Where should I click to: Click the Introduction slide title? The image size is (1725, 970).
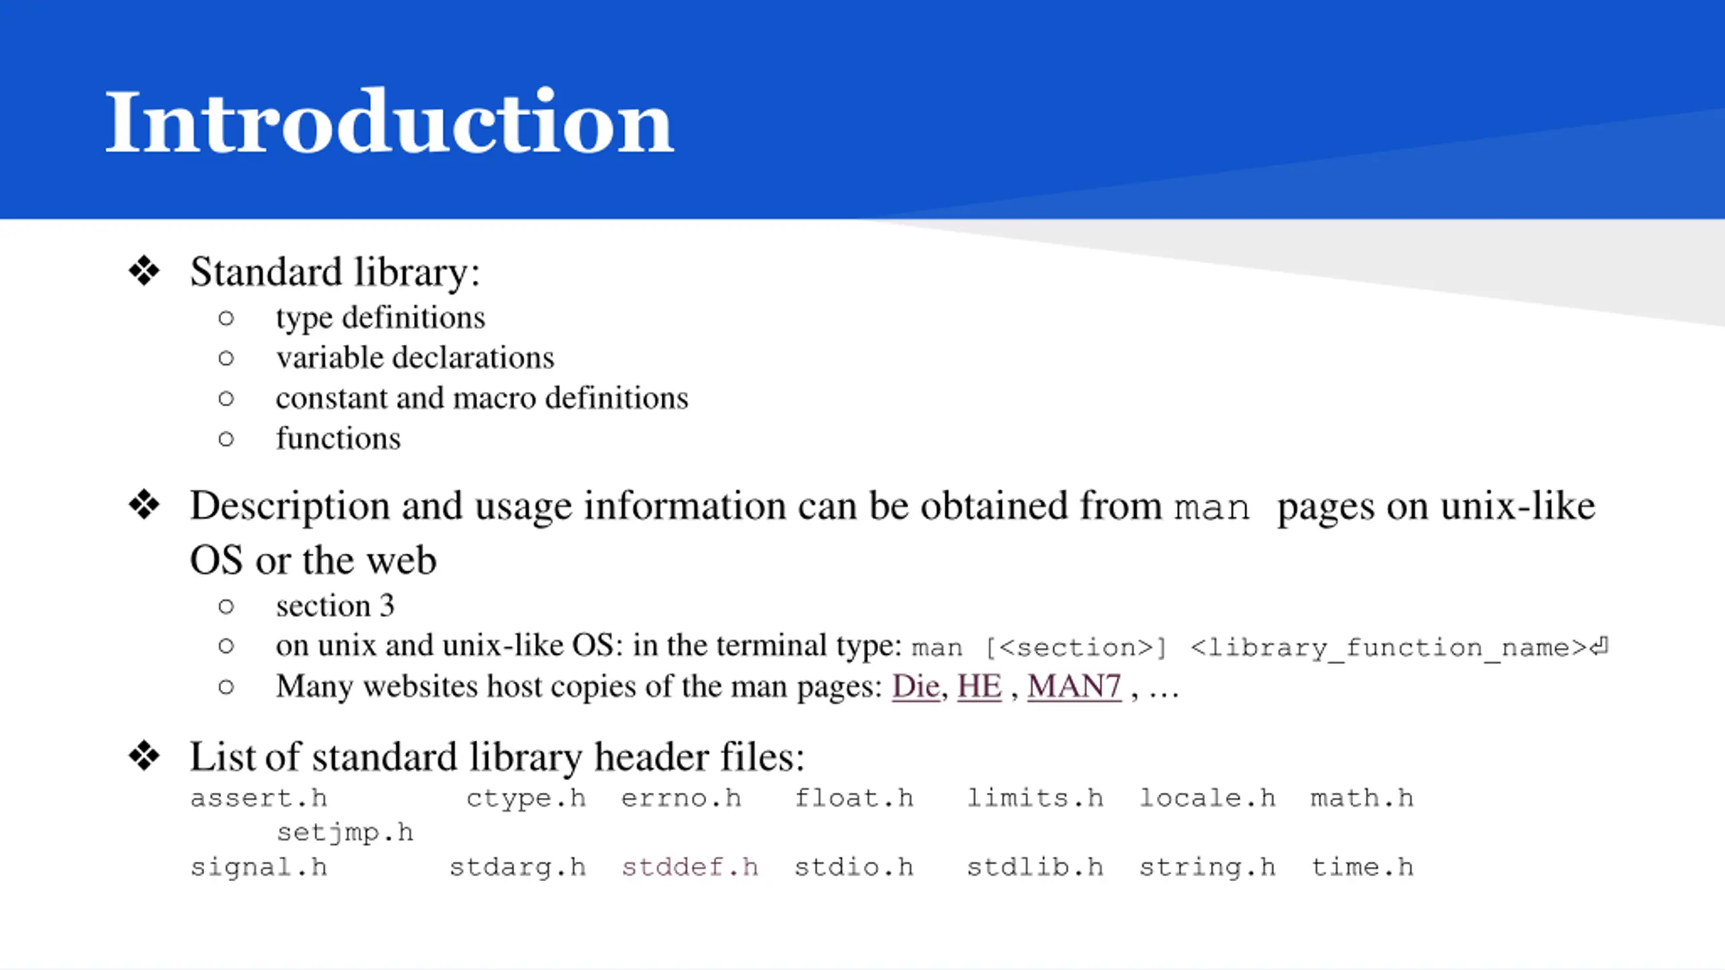coord(389,122)
